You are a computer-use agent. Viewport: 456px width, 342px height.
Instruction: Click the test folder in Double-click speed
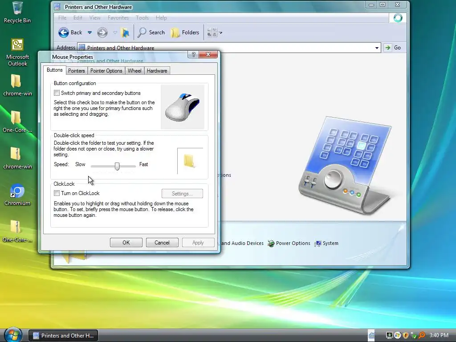[190, 160]
